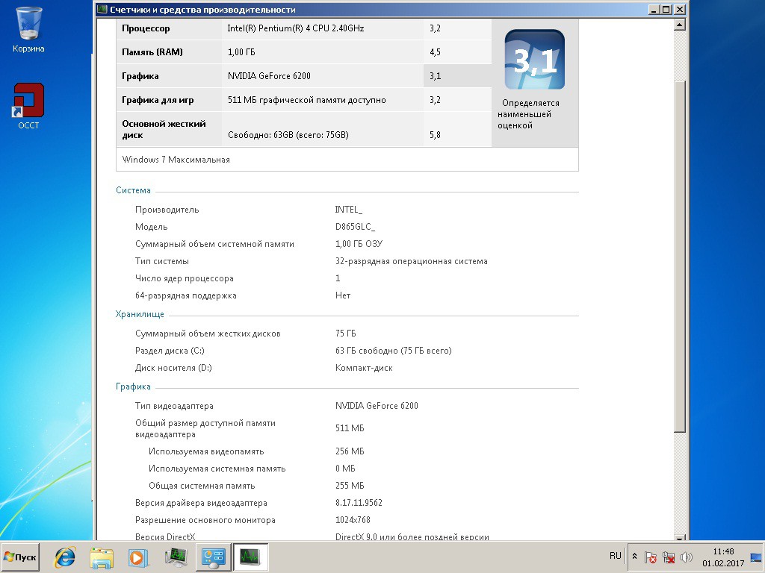Click Определяется наименьшей оценкой caption
The image size is (765, 573).
(x=528, y=114)
